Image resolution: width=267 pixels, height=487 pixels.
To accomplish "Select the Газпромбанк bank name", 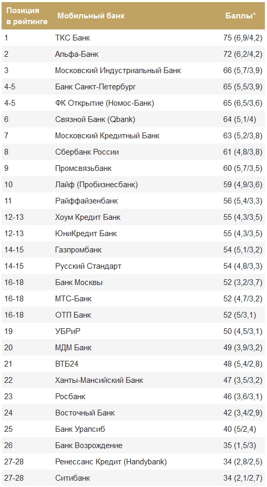I will [x=78, y=250].
